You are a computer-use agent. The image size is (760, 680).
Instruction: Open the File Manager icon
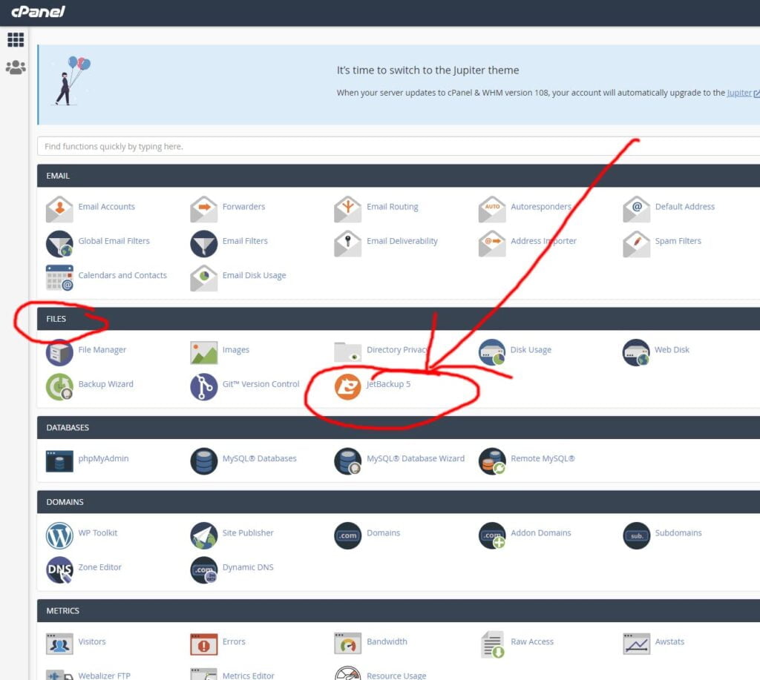tap(59, 352)
